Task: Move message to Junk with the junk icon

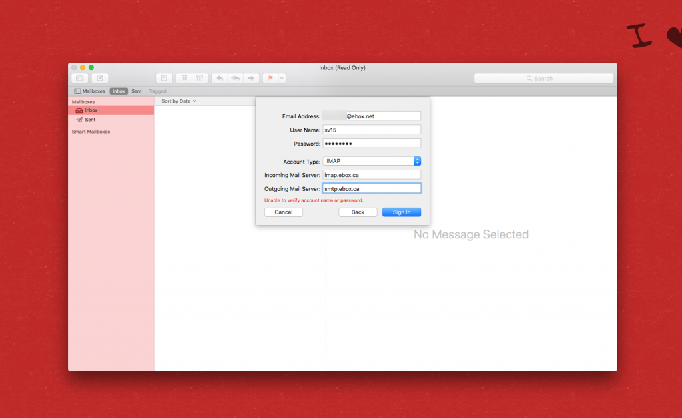Action: click(x=200, y=79)
